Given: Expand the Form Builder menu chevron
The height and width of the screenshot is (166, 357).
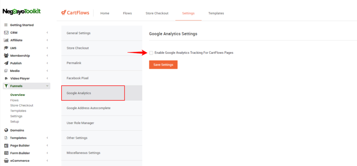Looking at the screenshot, I should [x=47, y=153].
